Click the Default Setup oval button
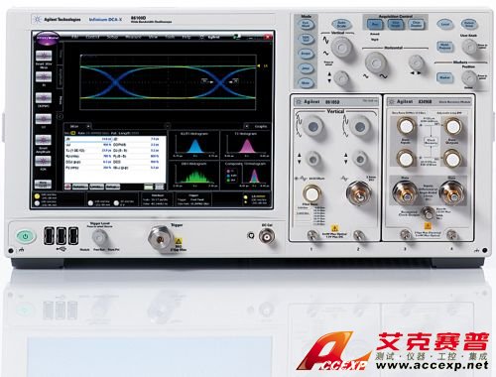496x377 pixels. coord(469,24)
